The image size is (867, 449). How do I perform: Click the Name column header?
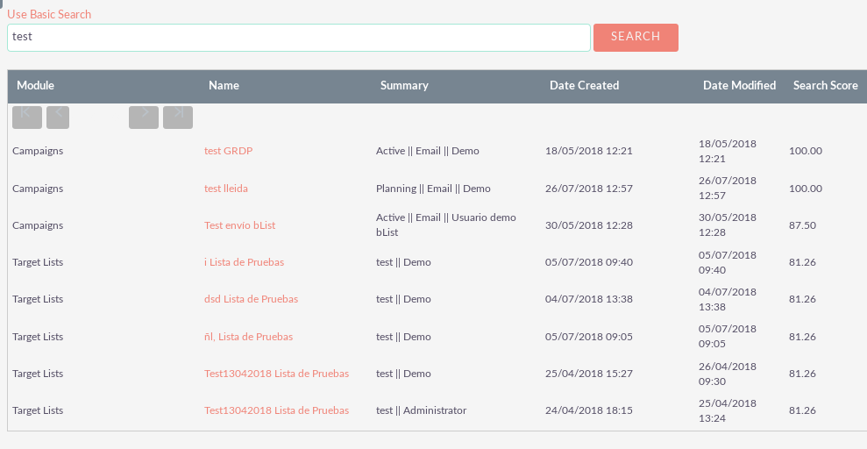click(x=224, y=86)
